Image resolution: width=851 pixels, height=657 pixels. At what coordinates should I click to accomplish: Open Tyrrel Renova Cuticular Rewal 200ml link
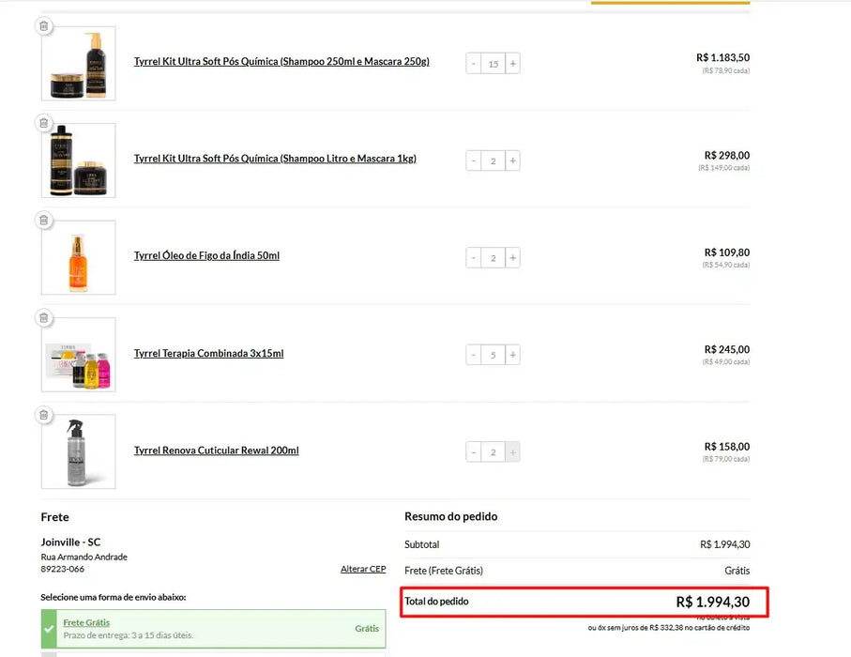(216, 451)
